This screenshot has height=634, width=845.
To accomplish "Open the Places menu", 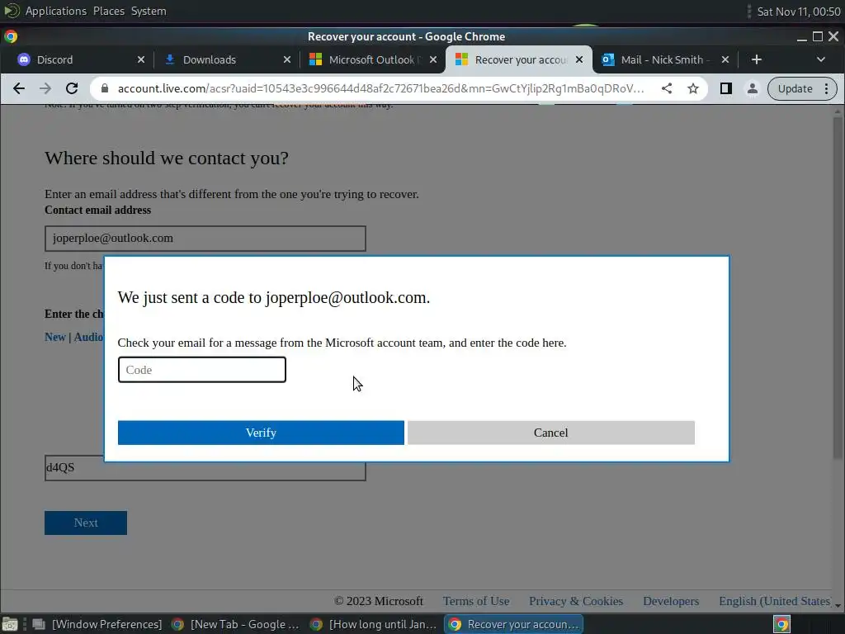I will (x=108, y=11).
